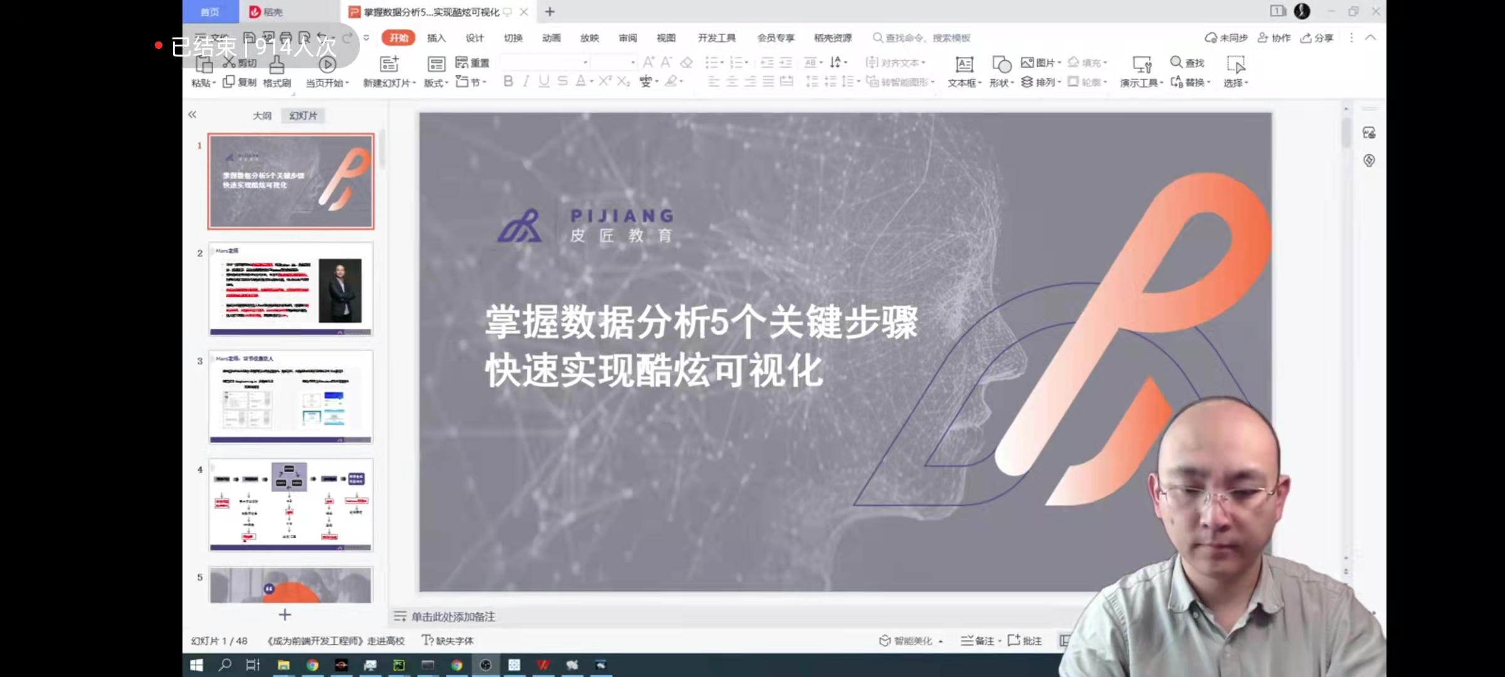Click the Smart Beautify (智能美化) button
The image size is (1505, 677).
click(x=911, y=640)
